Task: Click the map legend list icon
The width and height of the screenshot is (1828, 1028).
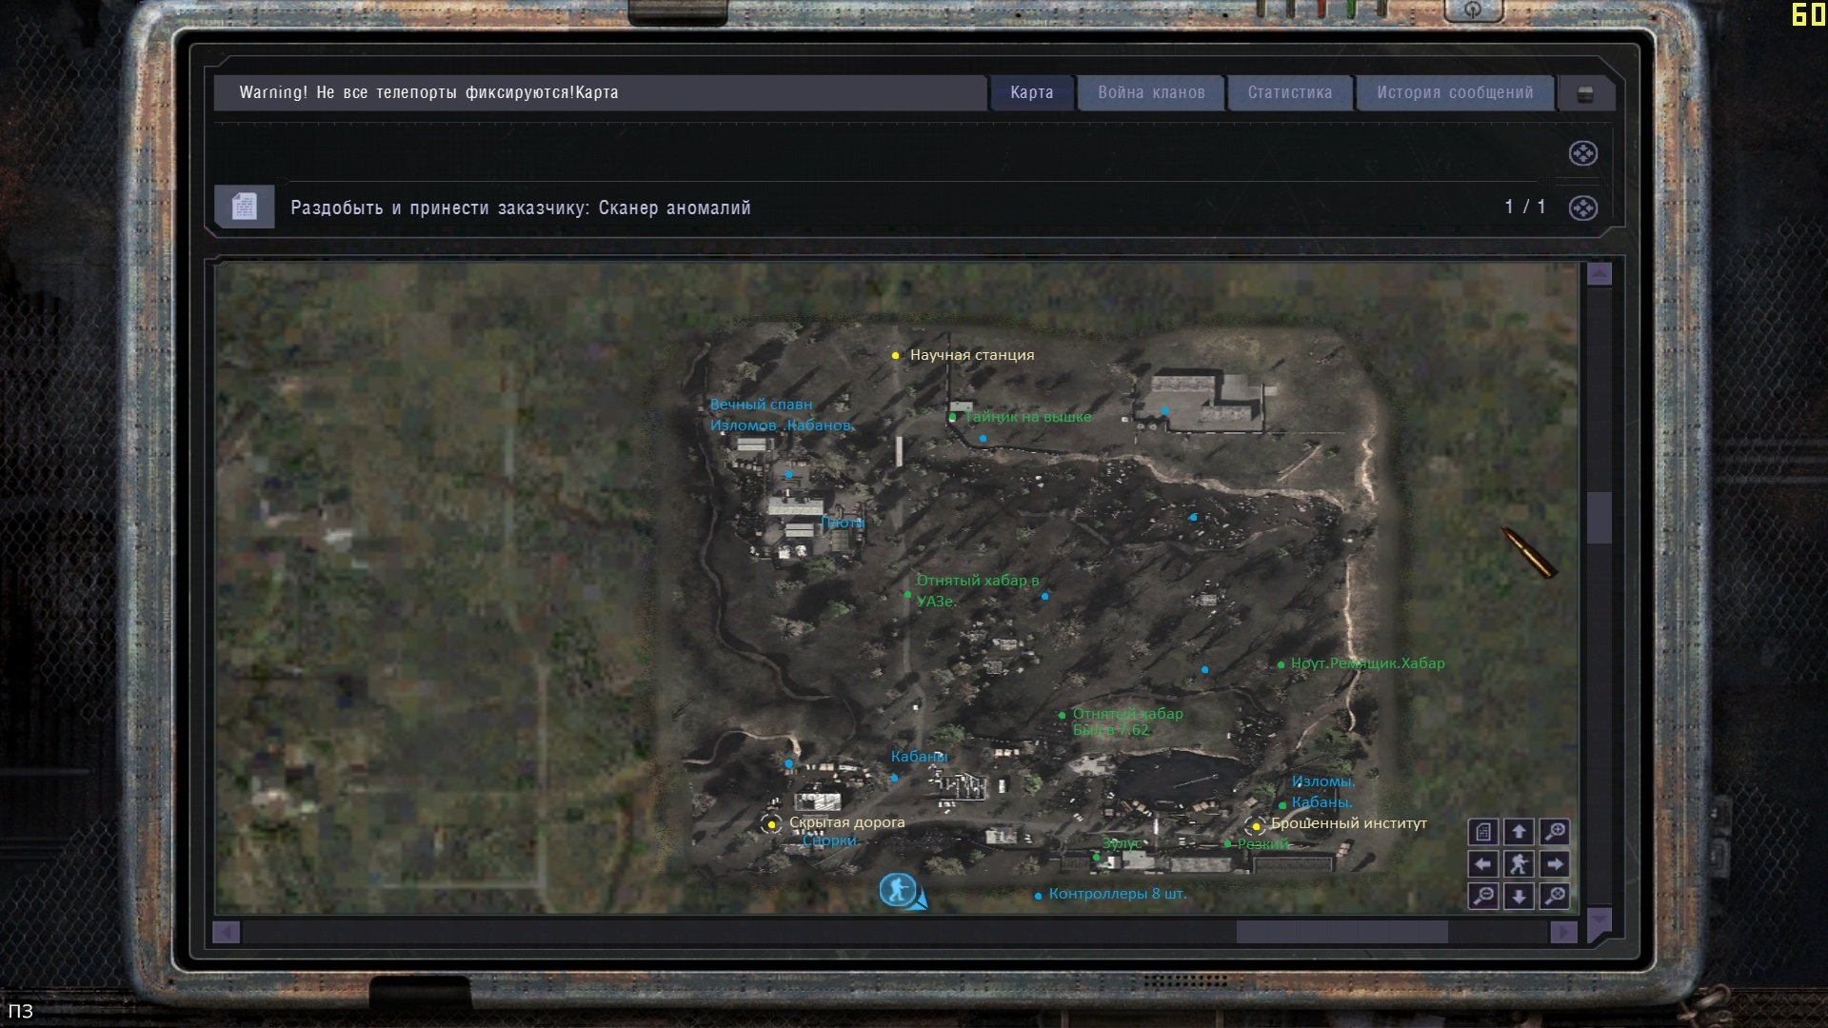Action: click(x=1483, y=832)
